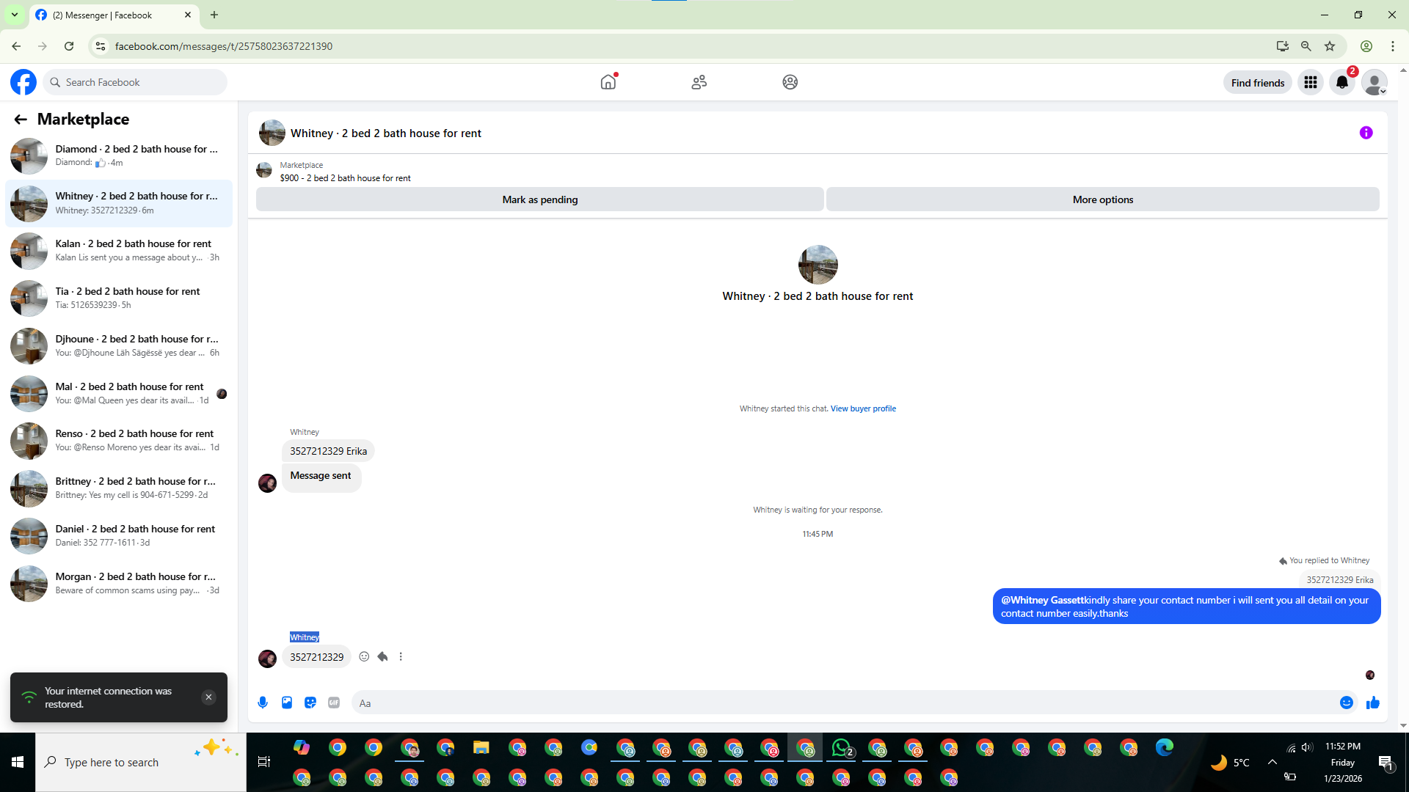Go to the Facebook Home tab
The height and width of the screenshot is (792, 1409).
(608, 82)
